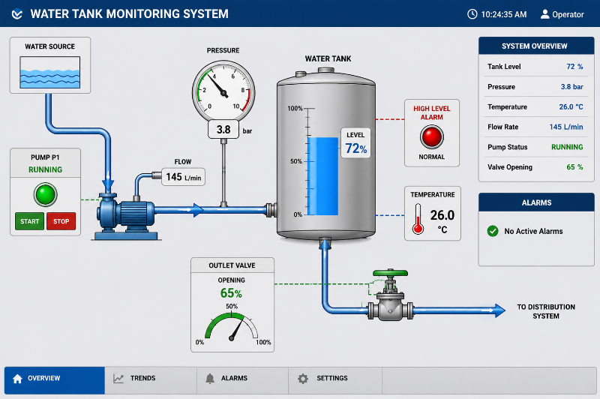Click the LEVEL 72% readout box
Image resolution: width=600 pixels, height=399 pixels.
tap(355, 143)
